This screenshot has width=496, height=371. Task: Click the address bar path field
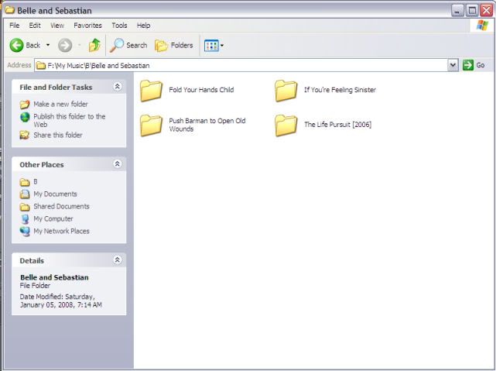point(241,66)
